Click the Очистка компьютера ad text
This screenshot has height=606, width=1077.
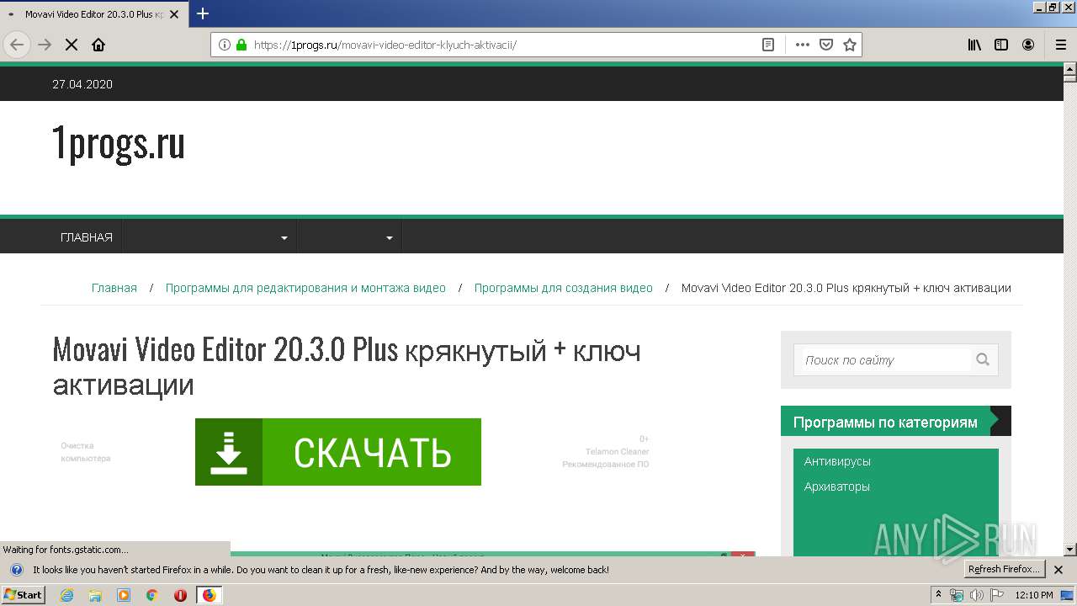(85, 452)
